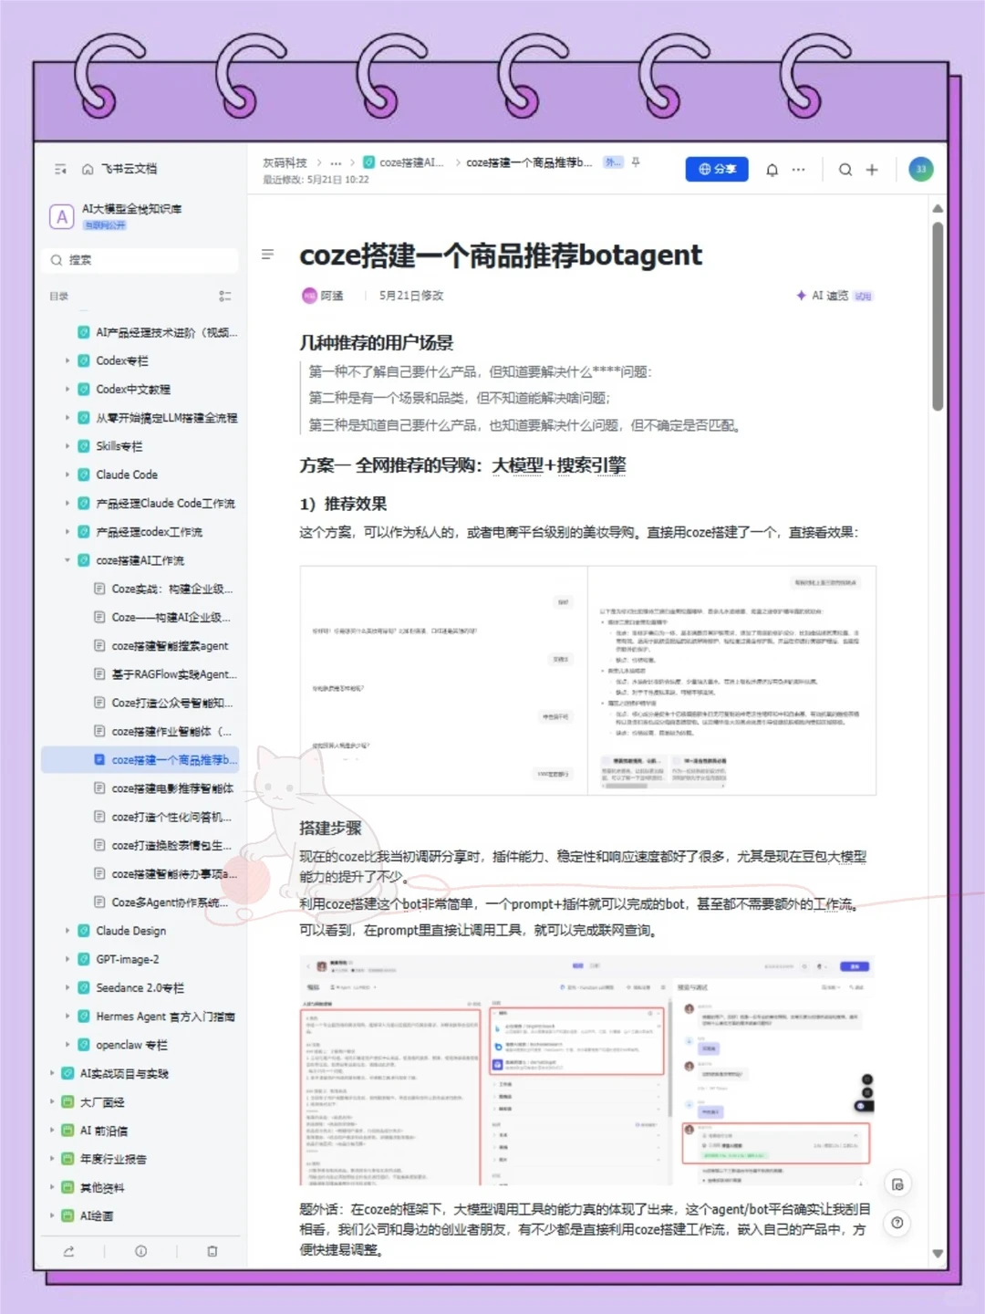Click the 搭建步骤 heading
The image size is (985, 1314).
pyautogui.click(x=330, y=829)
